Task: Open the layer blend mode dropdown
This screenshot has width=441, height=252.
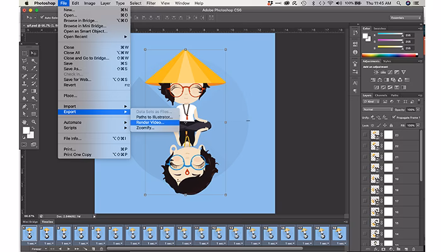Action: pyautogui.click(x=378, y=109)
